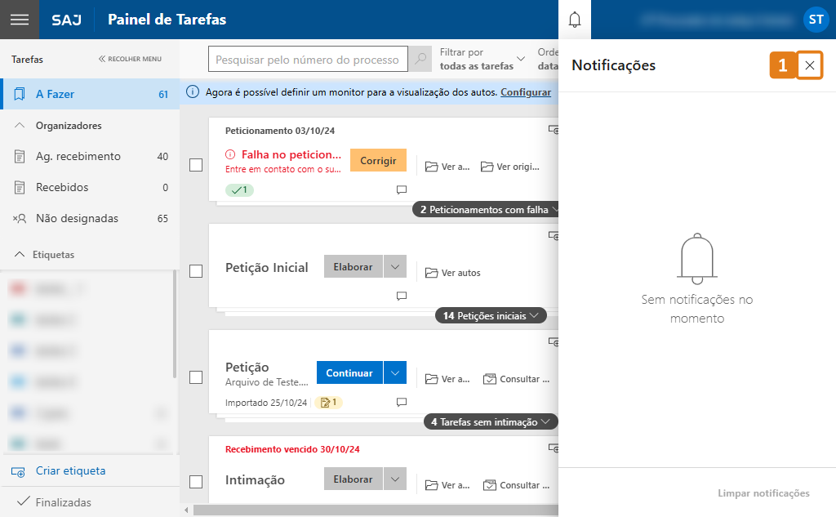Tick the Intimação task checkbox

(196, 482)
